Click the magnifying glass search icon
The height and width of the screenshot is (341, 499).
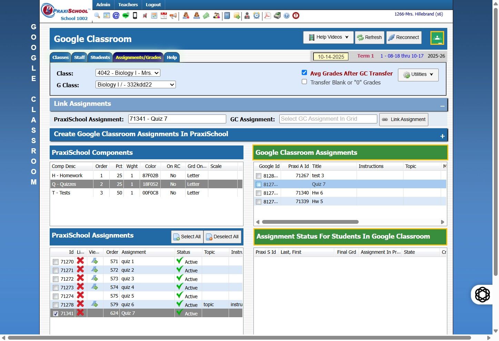pos(97,16)
